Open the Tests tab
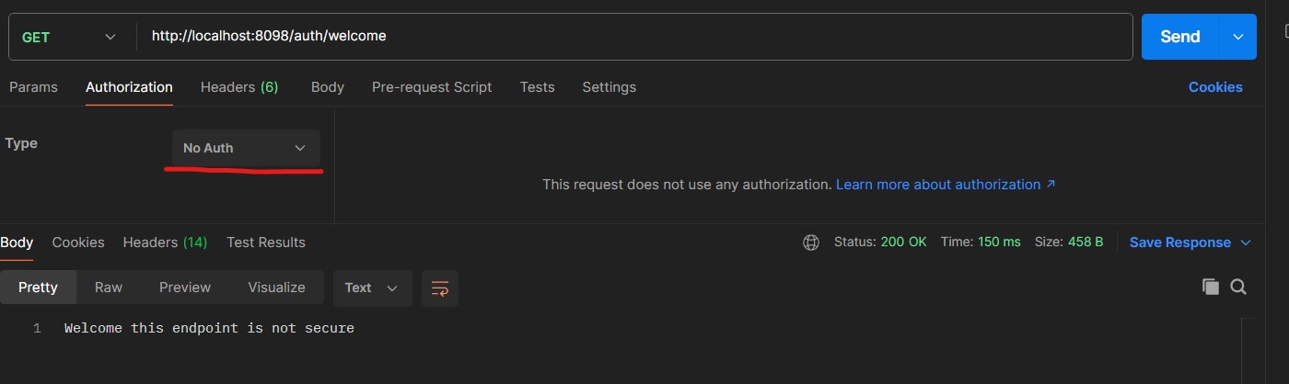Image resolution: width=1289 pixels, height=384 pixels. pyautogui.click(x=537, y=87)
